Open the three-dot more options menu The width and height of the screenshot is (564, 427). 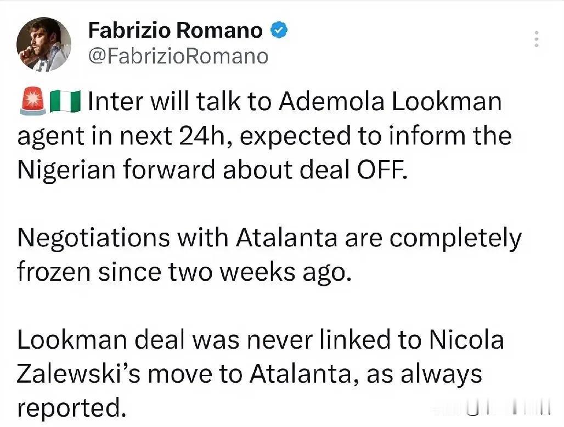click(x=537, y=39)
